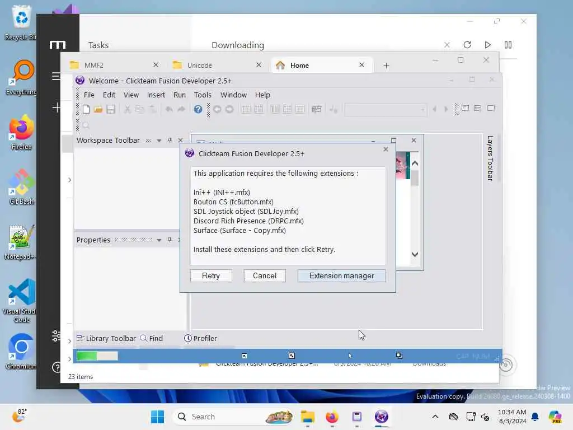This screenshot has width=573, height=430.
Task: Open the Window menu
Action: (233, 95)
